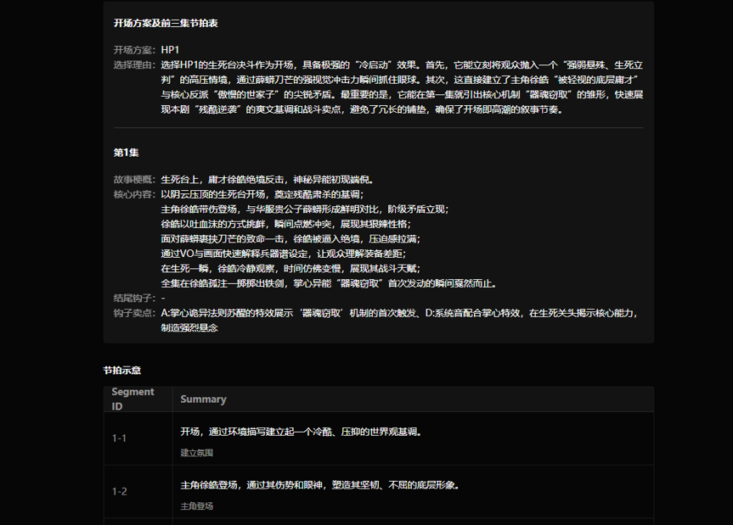The width and height of the screenshot is (733, 525).
Task: Click the heading 开场方案及前三集节拍表
Action: pyautogui.click(x=166, y=24)
